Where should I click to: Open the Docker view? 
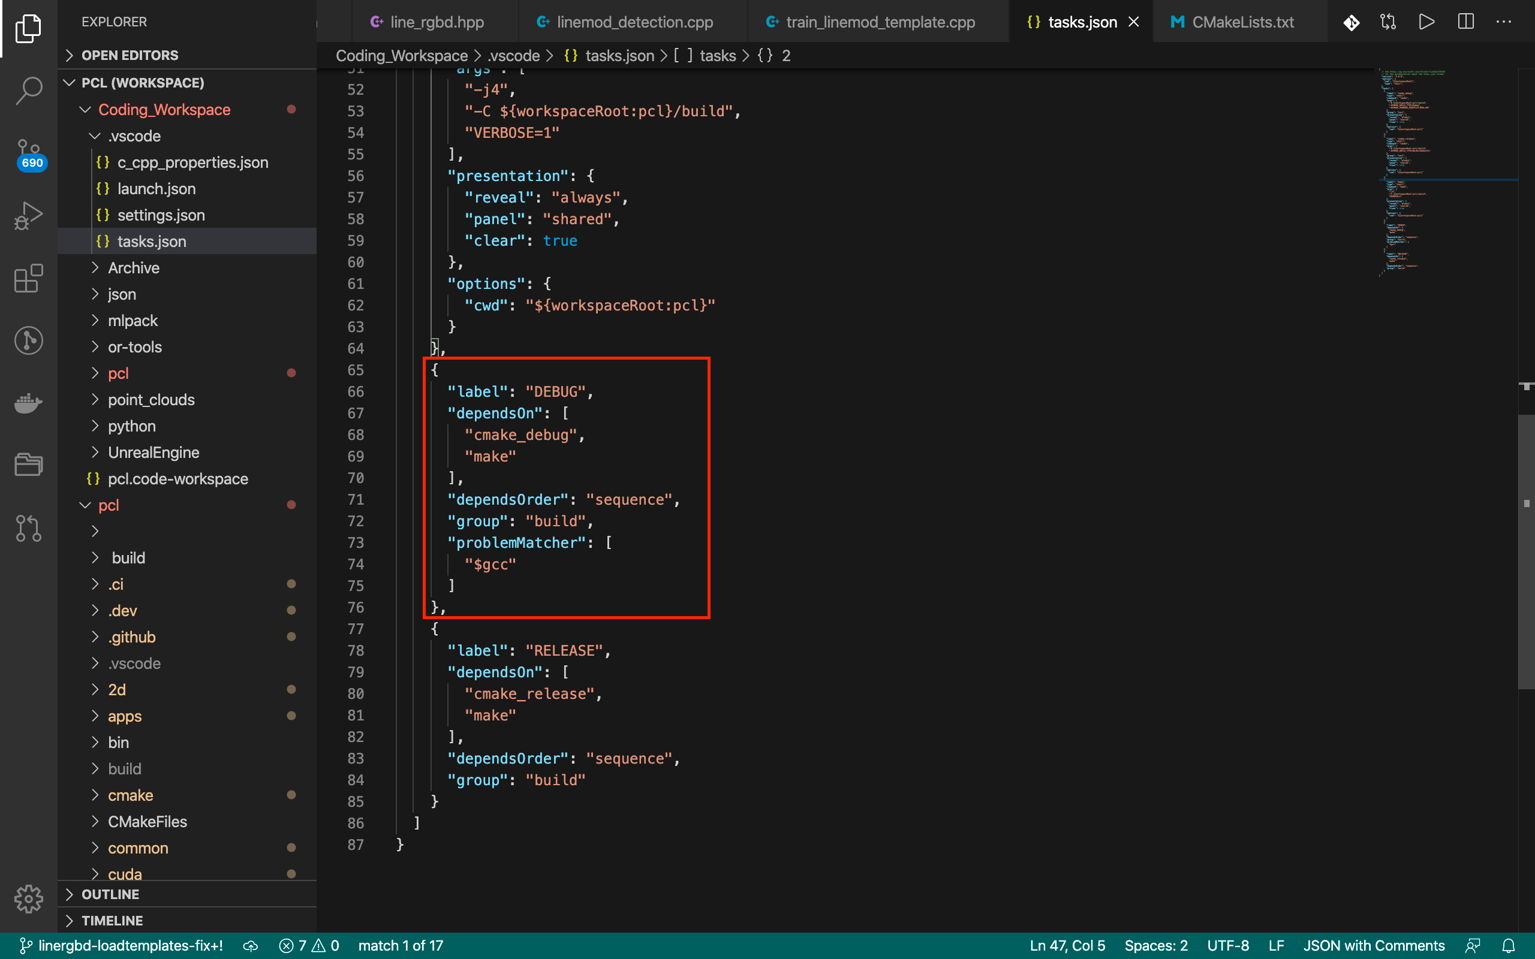pyautogui.click(x=29, y=402)
